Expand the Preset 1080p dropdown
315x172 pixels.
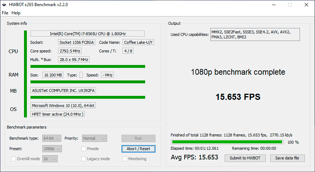point(52,149)
